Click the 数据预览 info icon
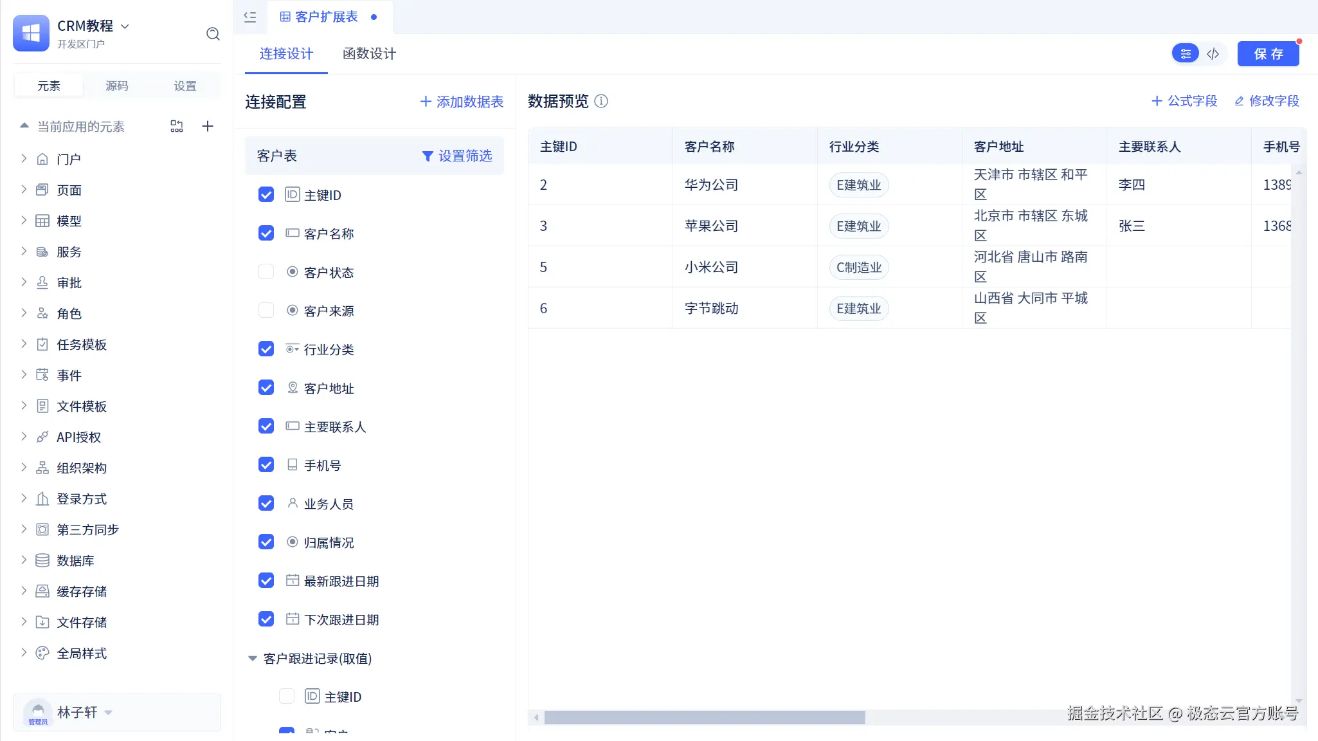The image size is (1318, 741). point(601,101)
